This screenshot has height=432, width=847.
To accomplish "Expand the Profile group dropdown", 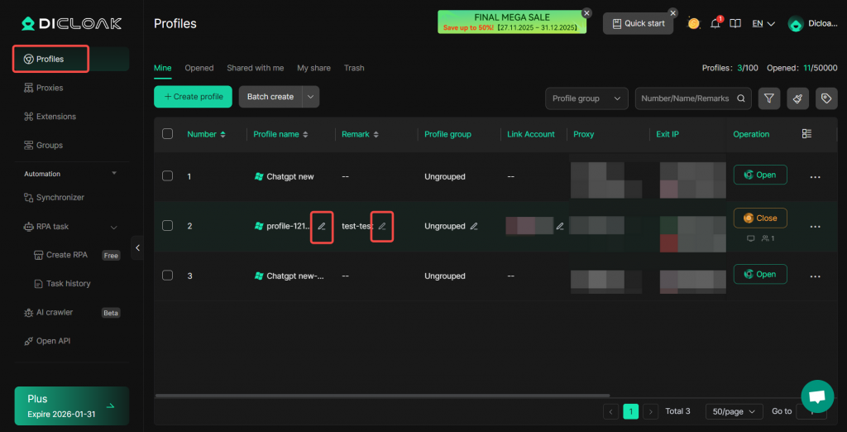I will click(586, 98).
